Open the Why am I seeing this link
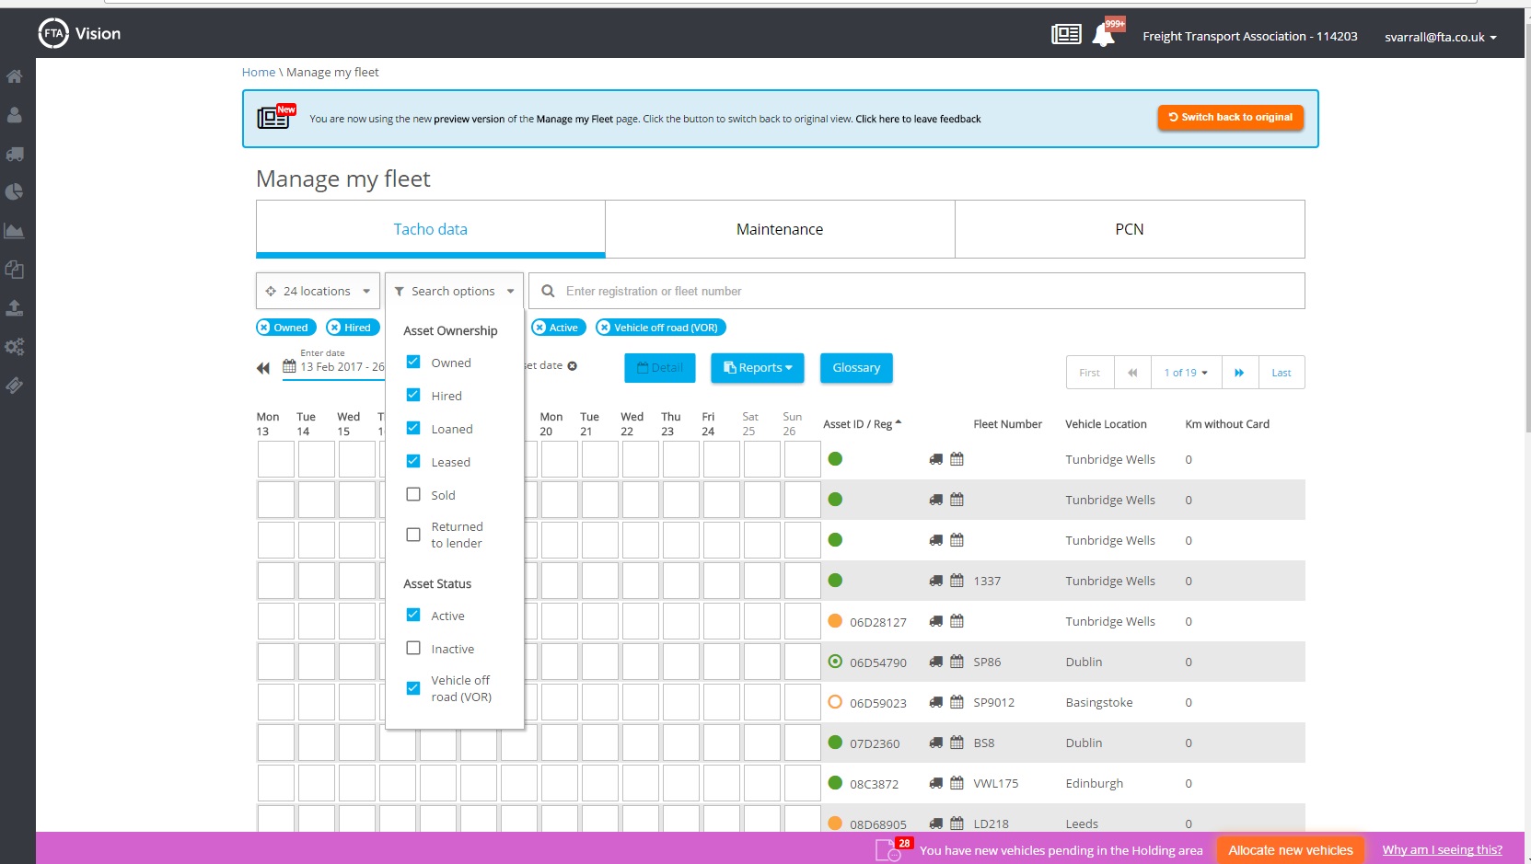The height and width of the screenshot is (864, 1531). click(x=1442, y=850)
